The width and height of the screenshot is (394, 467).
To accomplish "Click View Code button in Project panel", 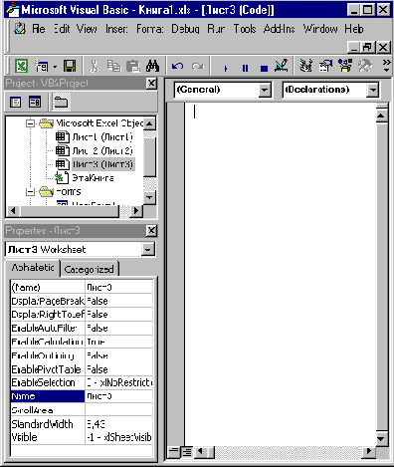I will (x=15, y=102).
